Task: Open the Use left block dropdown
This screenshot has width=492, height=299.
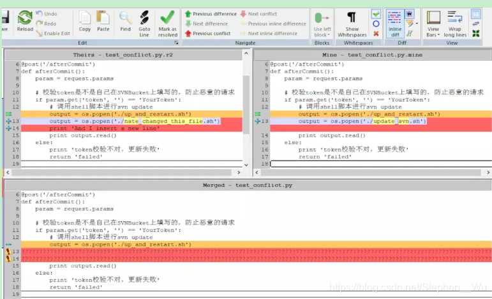Action: pyautogui.click(x=322, y=24)
